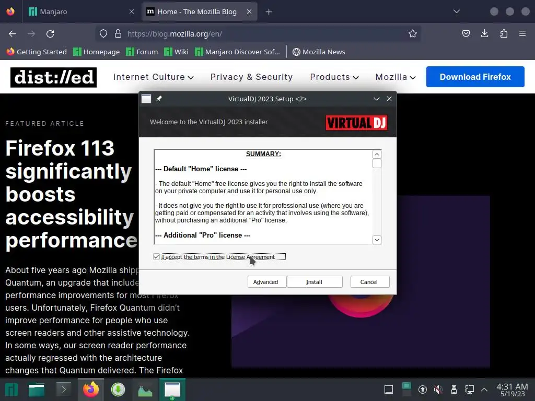Screen dimensions: 535x401
Task: Go back one page
Action: tap(13, 34)
